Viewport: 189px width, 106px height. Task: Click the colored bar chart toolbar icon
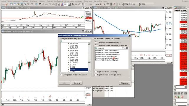(x=62, y=4)
